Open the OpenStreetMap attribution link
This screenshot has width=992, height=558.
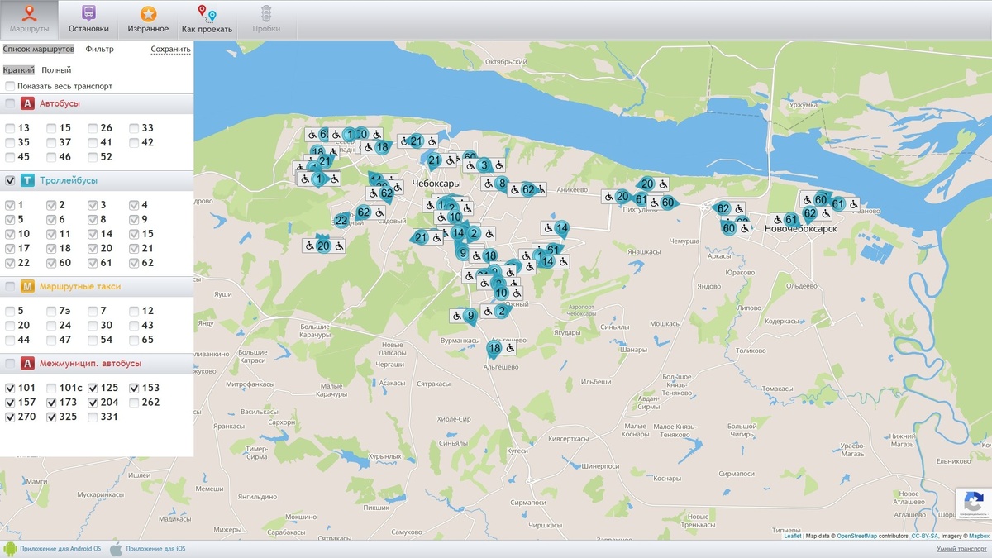(x=856, y=537)
